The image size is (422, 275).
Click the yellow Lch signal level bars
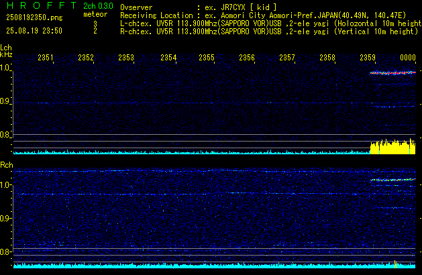point(392,146)
